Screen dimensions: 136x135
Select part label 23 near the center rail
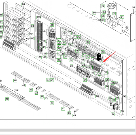[83, 65]
